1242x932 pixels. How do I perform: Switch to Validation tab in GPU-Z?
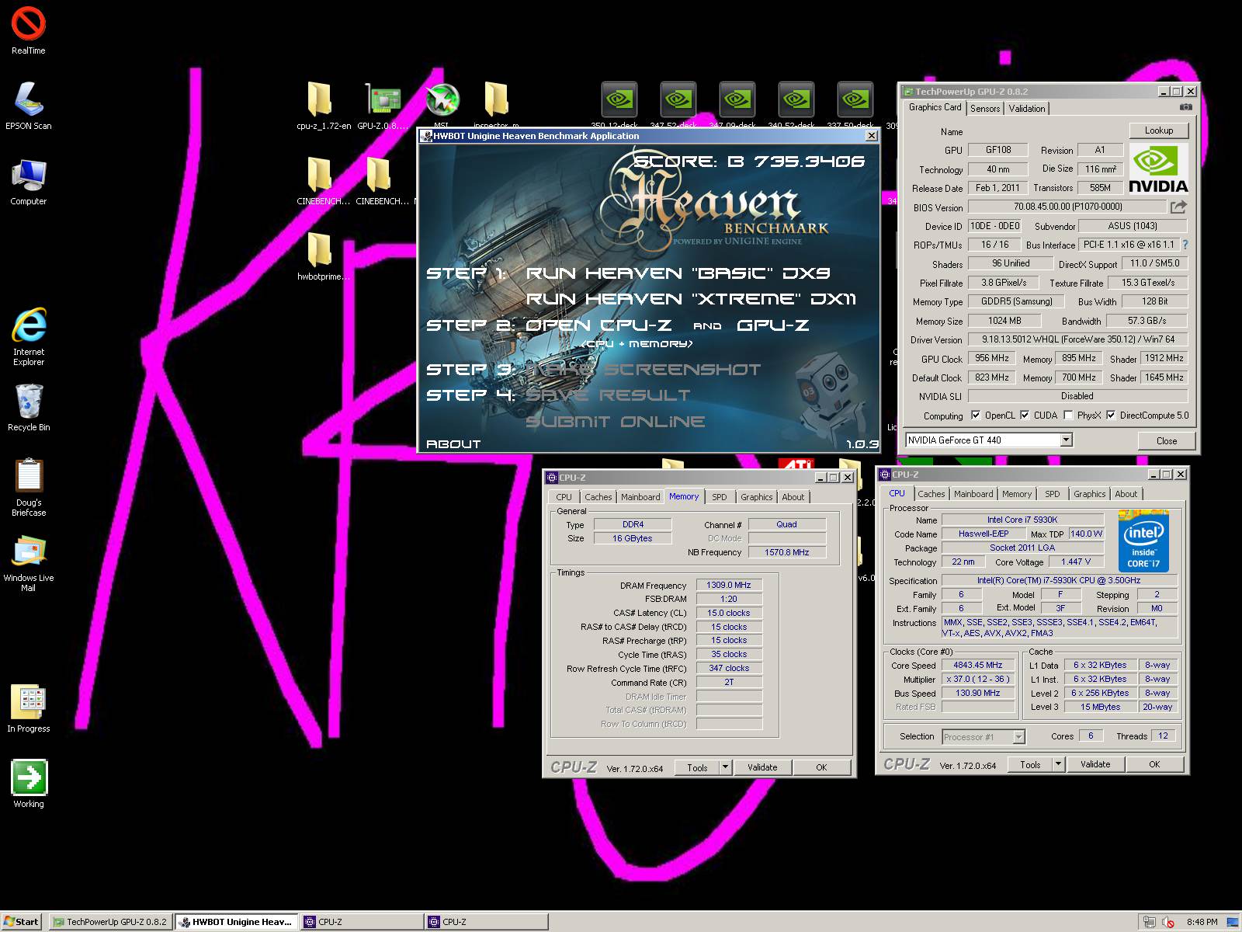point(1027,109)
